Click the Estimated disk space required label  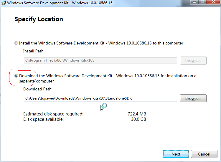pos(53,114)
